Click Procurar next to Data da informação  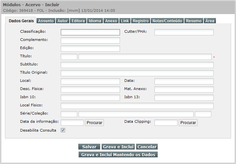click(95, 123)
